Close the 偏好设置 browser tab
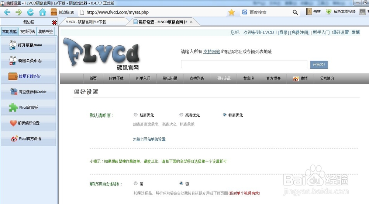The width and height of the screenshot is (369, 204). (x=191, y=22)
